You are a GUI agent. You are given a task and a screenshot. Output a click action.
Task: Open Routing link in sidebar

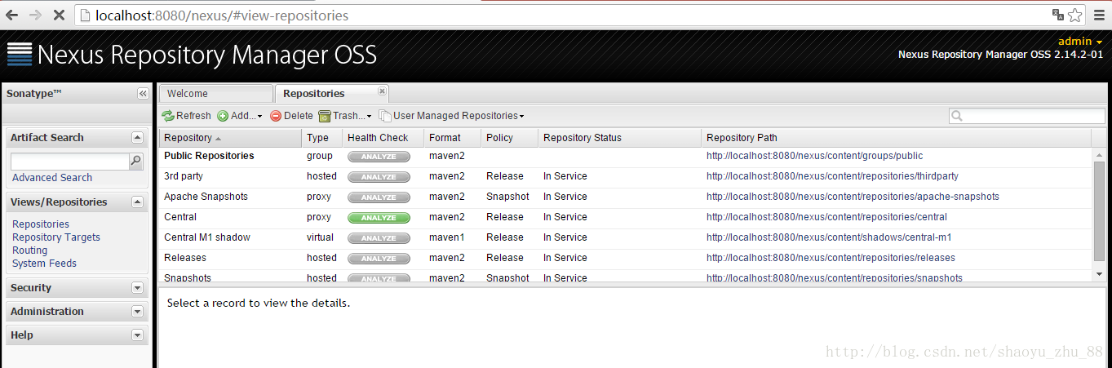coord(29,251)
